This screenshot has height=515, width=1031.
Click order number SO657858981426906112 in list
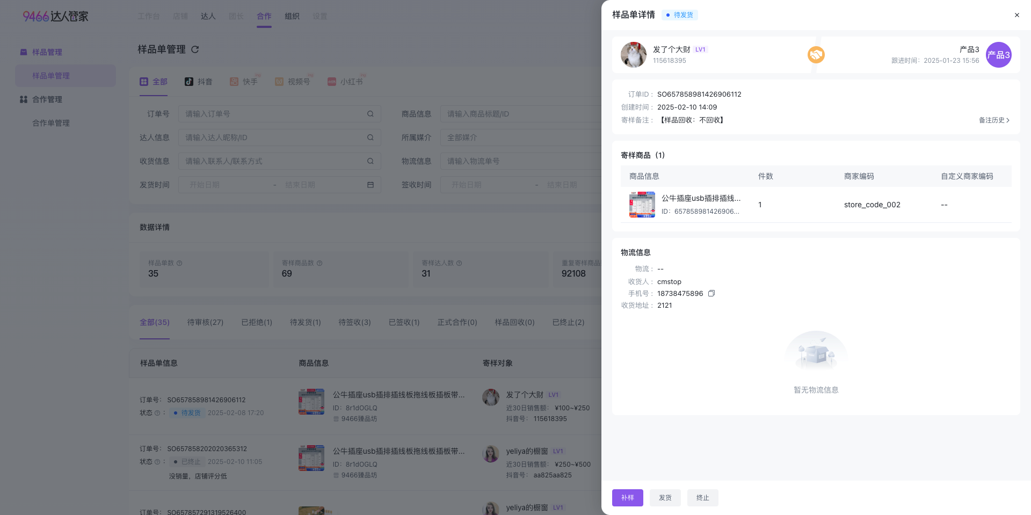tap(206, 400)
